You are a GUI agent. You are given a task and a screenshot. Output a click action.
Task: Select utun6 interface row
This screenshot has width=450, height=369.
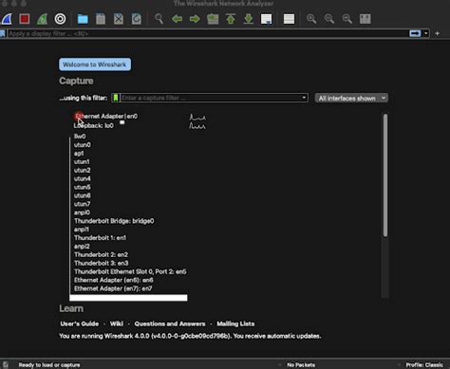click(x=83, y=195)
